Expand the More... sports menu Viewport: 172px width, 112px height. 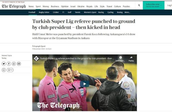(127, 12)
